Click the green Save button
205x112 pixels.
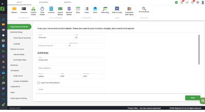click(193, 98)
